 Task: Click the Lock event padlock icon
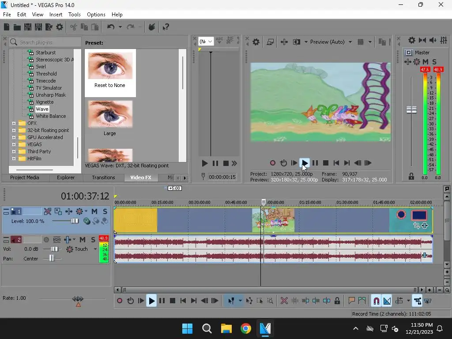tap(337, 301)
